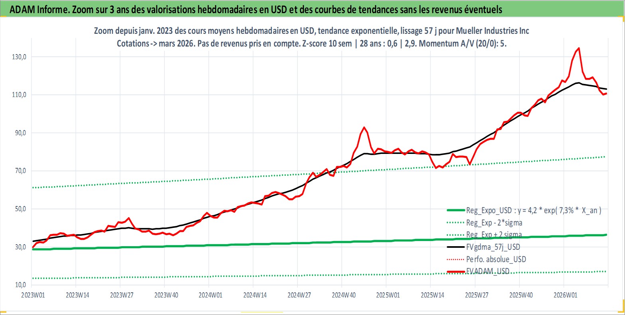Click the 2023W27 x-axis label
Screen dimensions: 625x315
point(122,295)
